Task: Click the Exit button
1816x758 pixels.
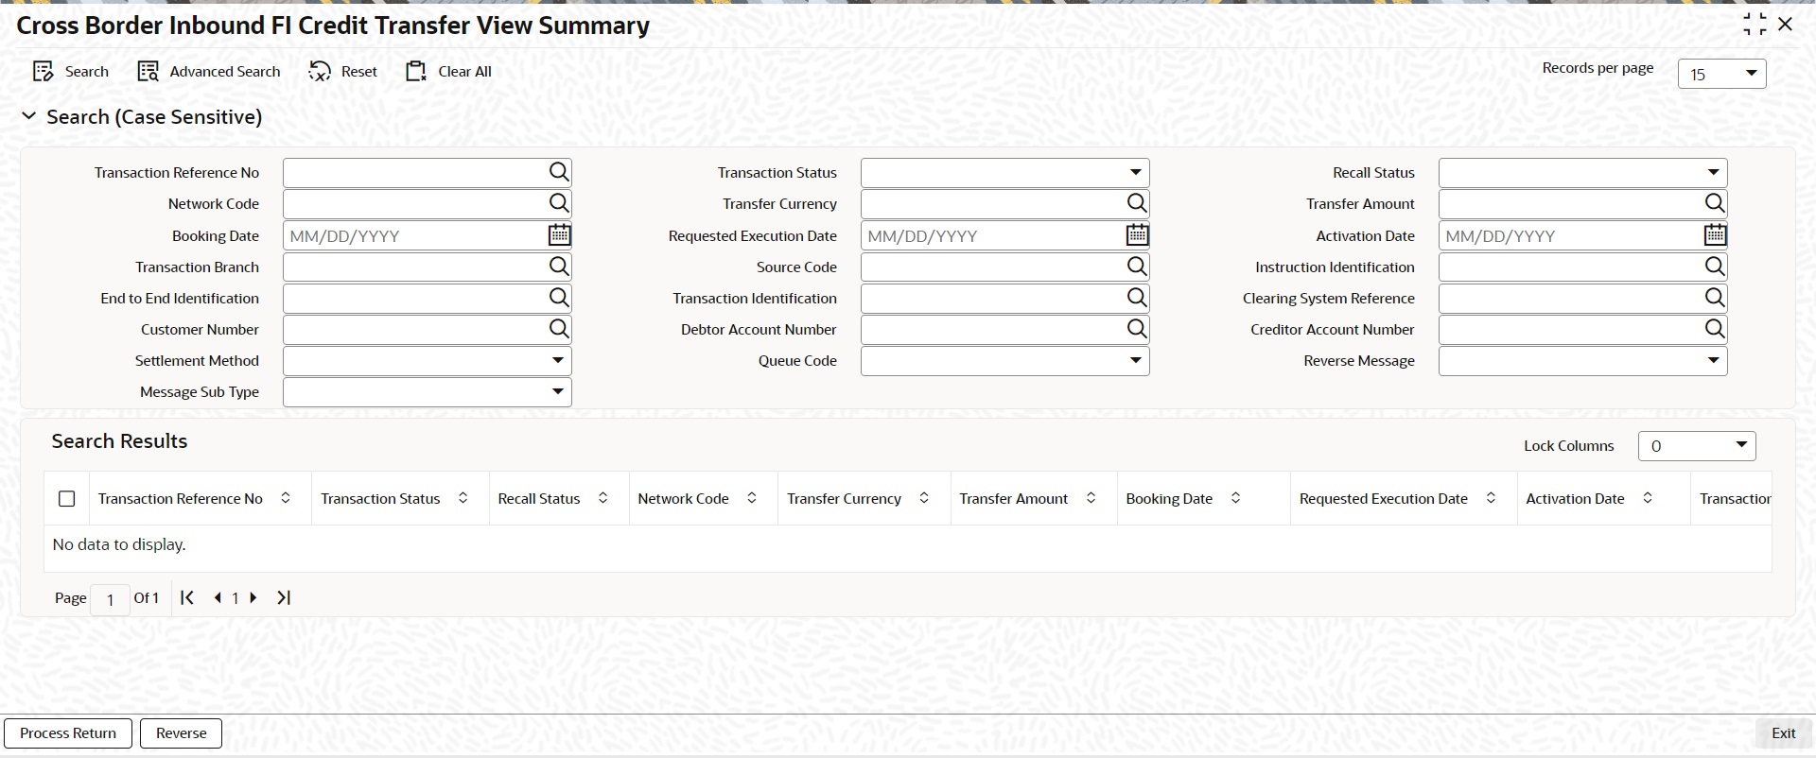Action: [x=1783, y=733]
